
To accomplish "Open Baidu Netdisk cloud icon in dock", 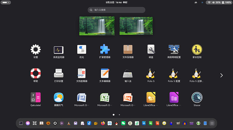I will tap(110, 123).
